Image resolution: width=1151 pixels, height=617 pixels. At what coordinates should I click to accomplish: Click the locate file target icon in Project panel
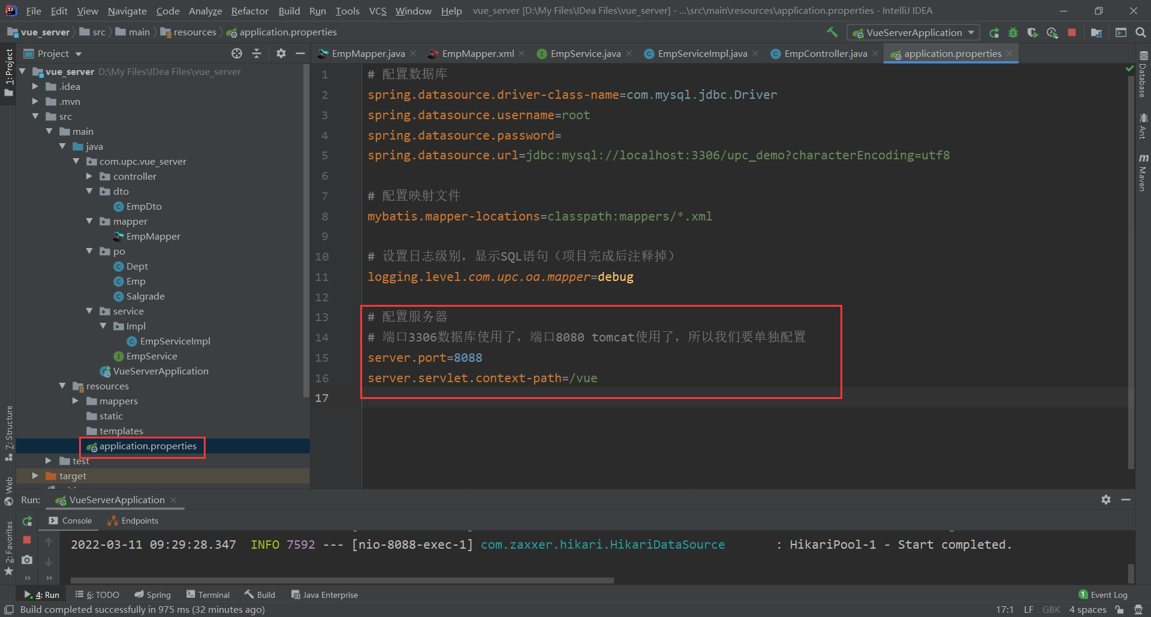[x=237, y=53]
